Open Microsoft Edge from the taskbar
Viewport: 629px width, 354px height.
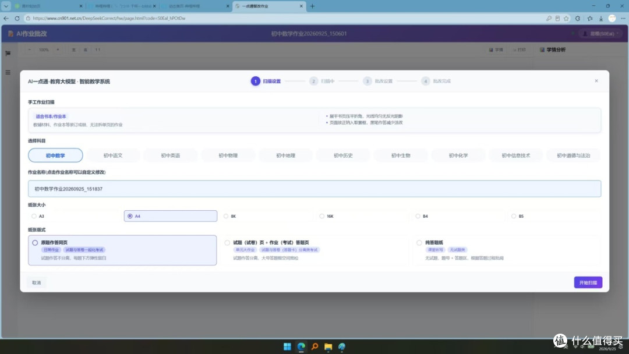301,346
